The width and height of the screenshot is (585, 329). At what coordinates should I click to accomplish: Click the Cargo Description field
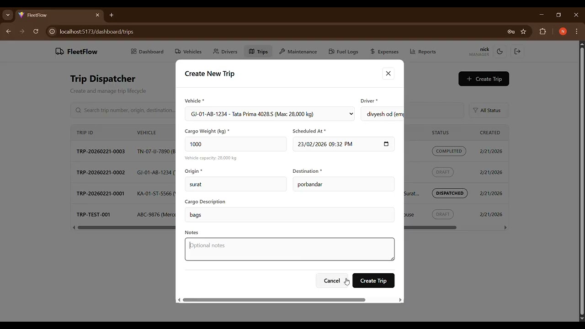(289, 215)
